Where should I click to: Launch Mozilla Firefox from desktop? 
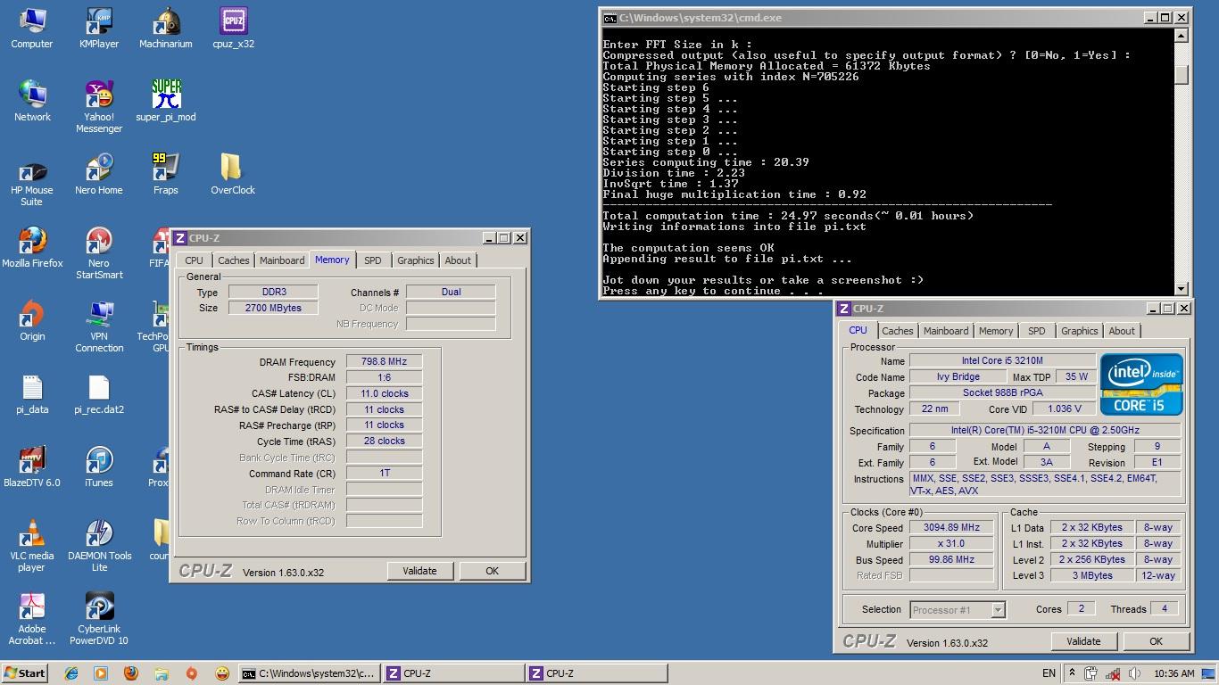tap(32, 247)
